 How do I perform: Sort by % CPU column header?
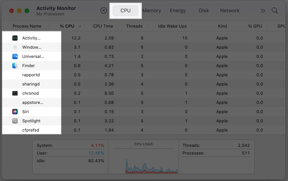(67, 26)
